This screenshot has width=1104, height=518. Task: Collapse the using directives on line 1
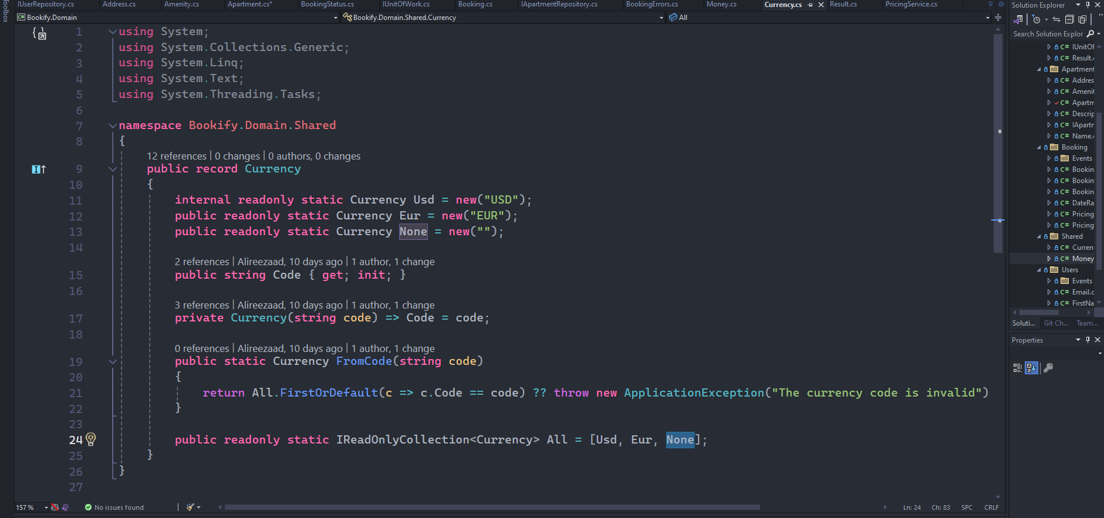113,32
